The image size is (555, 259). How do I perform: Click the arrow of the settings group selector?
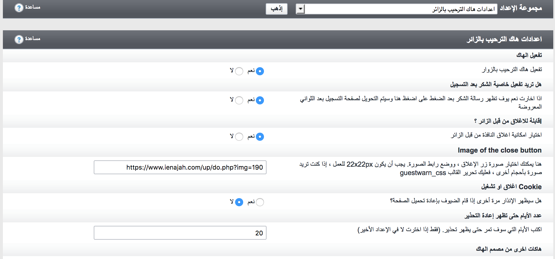[x=300, y=9]
